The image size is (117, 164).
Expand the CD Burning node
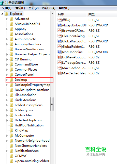pos(7,59)
